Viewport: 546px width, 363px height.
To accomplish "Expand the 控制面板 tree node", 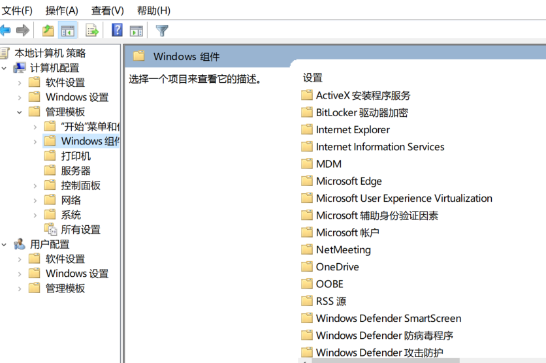I will click(35, 185).
